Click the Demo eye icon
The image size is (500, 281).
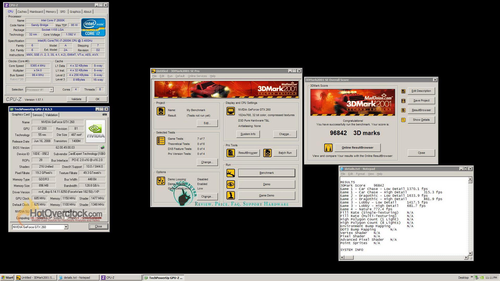(230, 184)
